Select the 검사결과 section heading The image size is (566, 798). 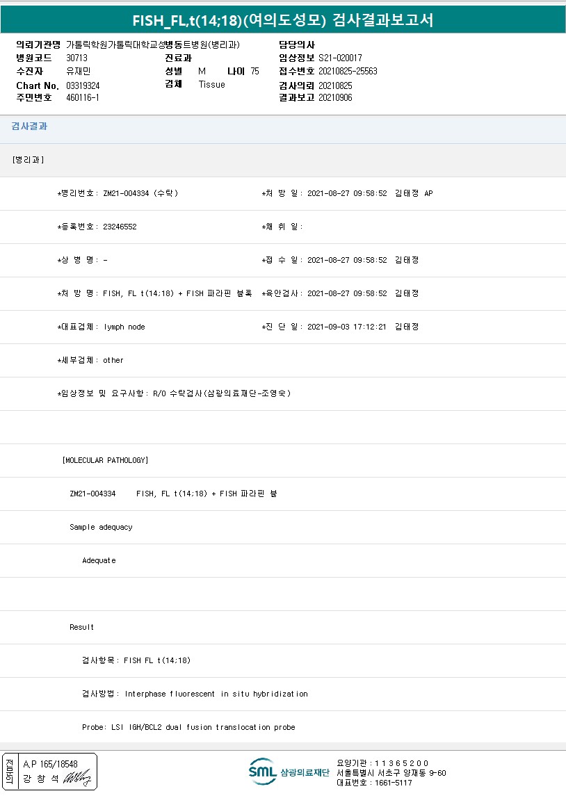click(29, 127)
